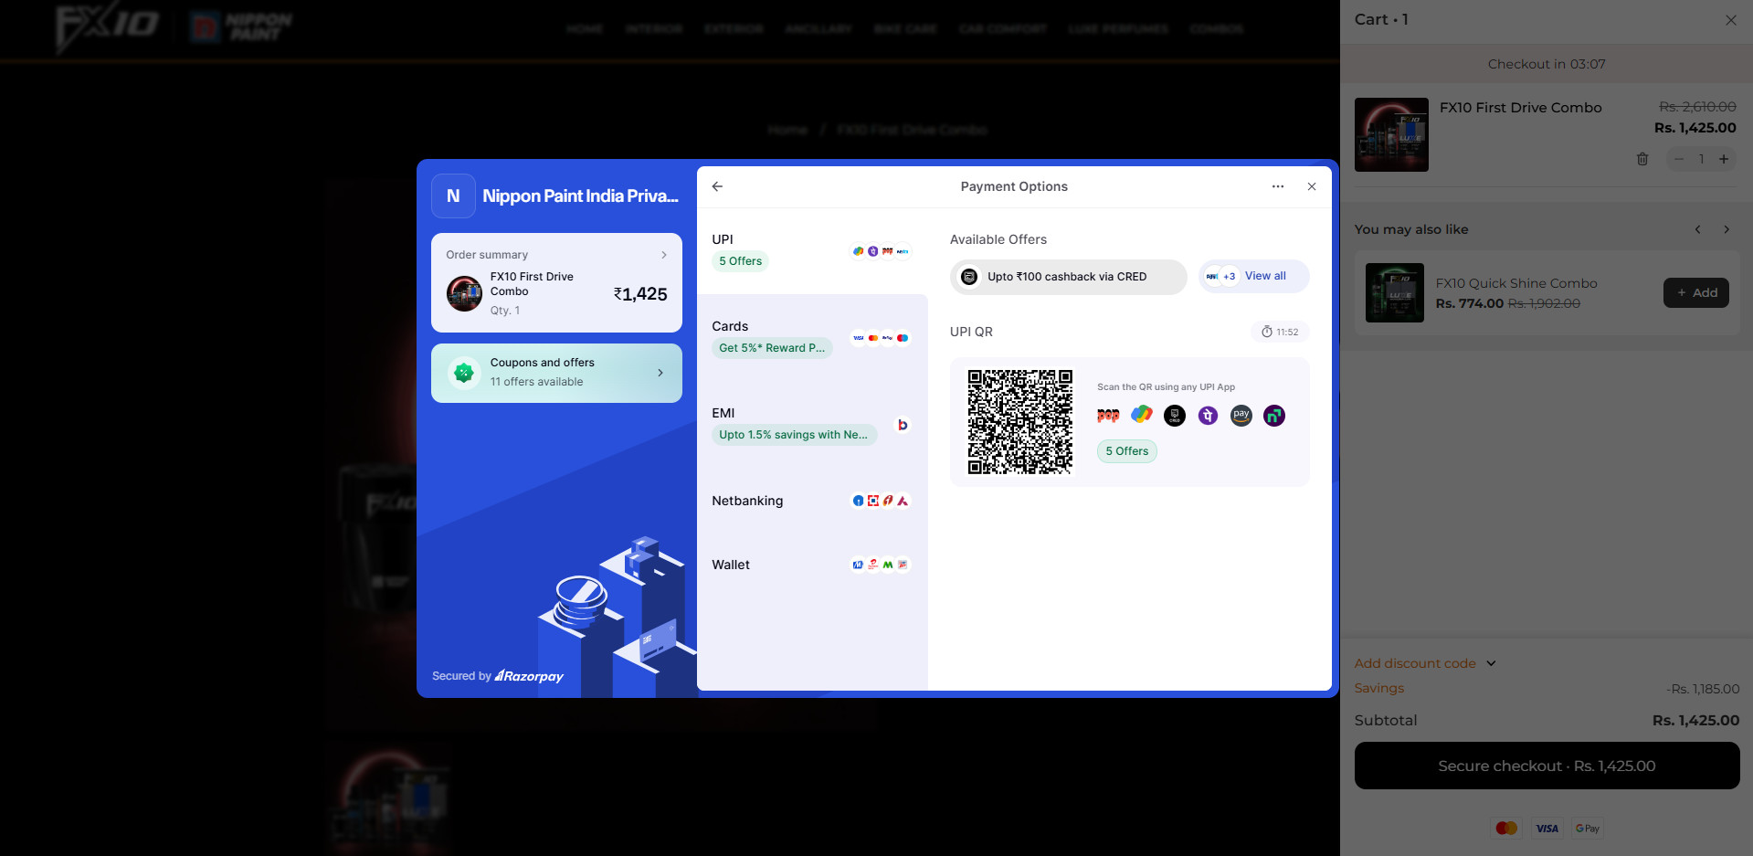The image size is (1753, 856).
Task: Click the VISA icon below Secure checkout
Action: pyautogui.click(x=1547, y=829)
